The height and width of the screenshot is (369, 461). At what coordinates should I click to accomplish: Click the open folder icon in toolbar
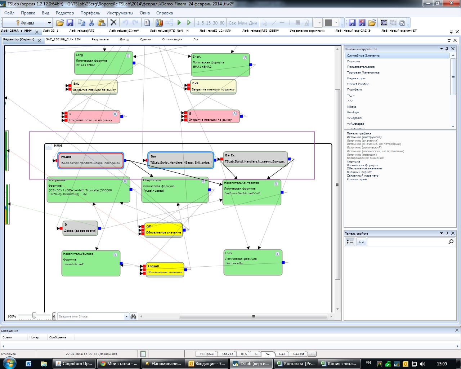[x=60, y=23]
